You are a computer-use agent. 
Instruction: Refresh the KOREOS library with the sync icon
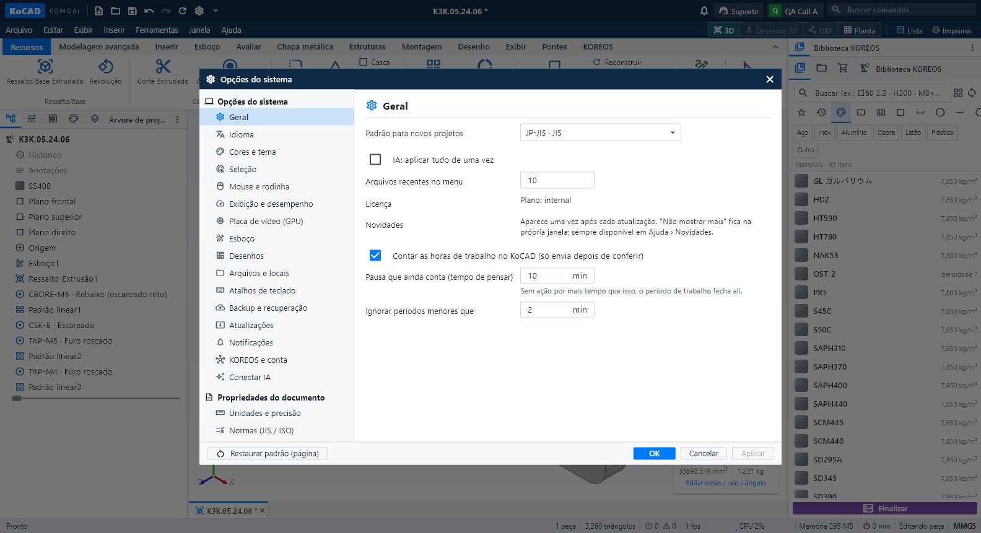(972, 93)
